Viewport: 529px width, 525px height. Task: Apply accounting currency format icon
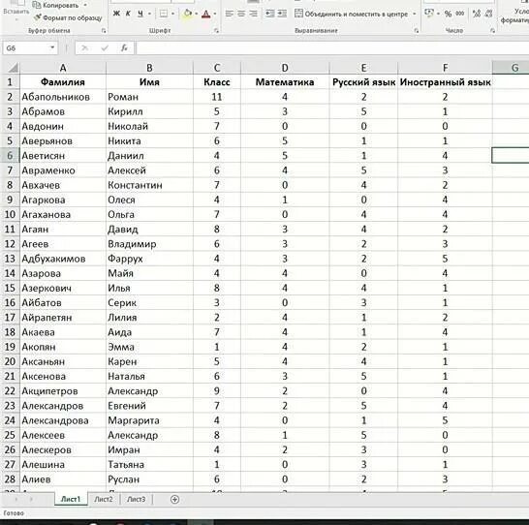[x=429, y=14]
